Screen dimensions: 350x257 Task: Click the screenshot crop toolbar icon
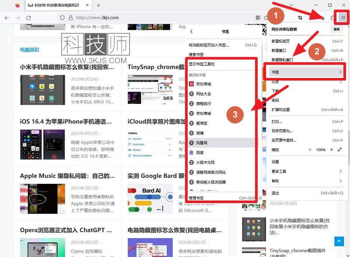tap(300, 18)
